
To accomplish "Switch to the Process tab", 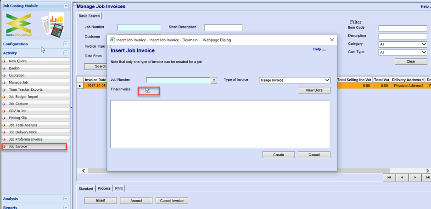I will (x=104, y=188).
